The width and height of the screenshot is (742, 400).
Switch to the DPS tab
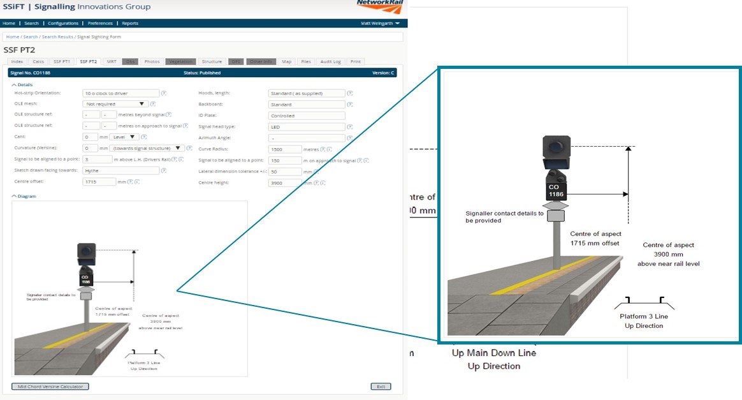pyautogui.click(x=236, y=61)
